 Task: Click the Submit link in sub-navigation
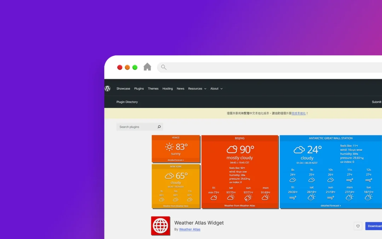click(377, 102)
